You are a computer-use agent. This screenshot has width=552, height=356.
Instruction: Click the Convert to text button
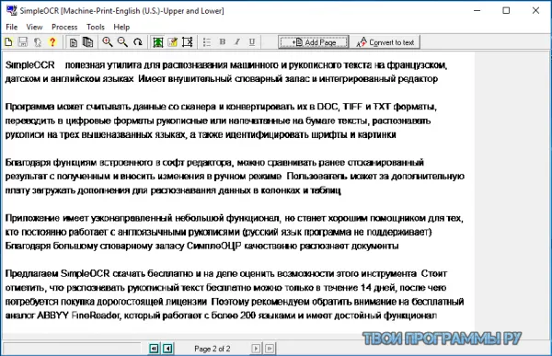coord(385,42)
